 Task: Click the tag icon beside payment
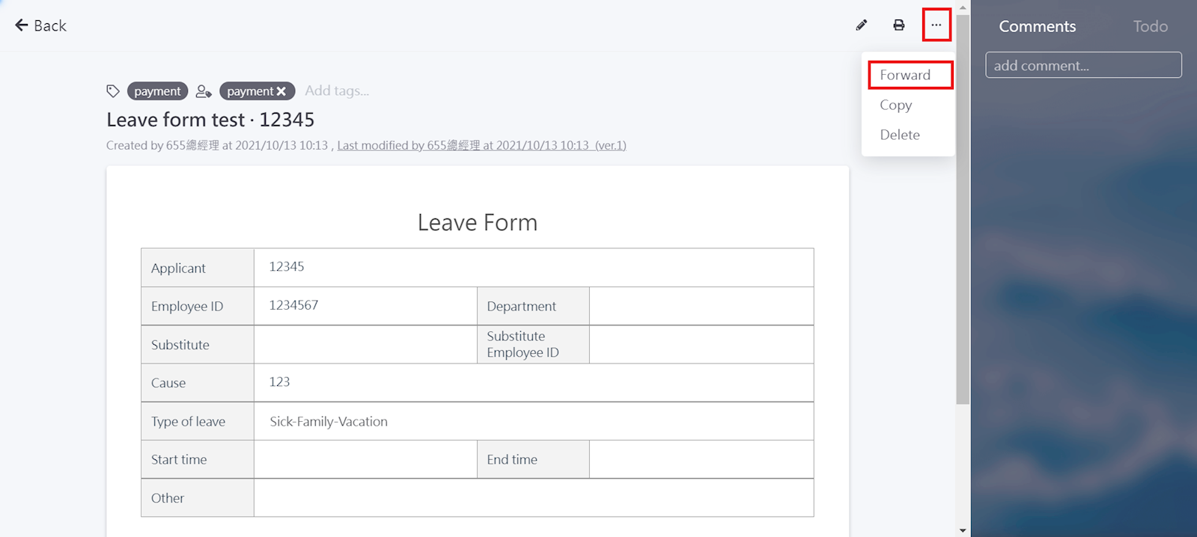[113, 91]
